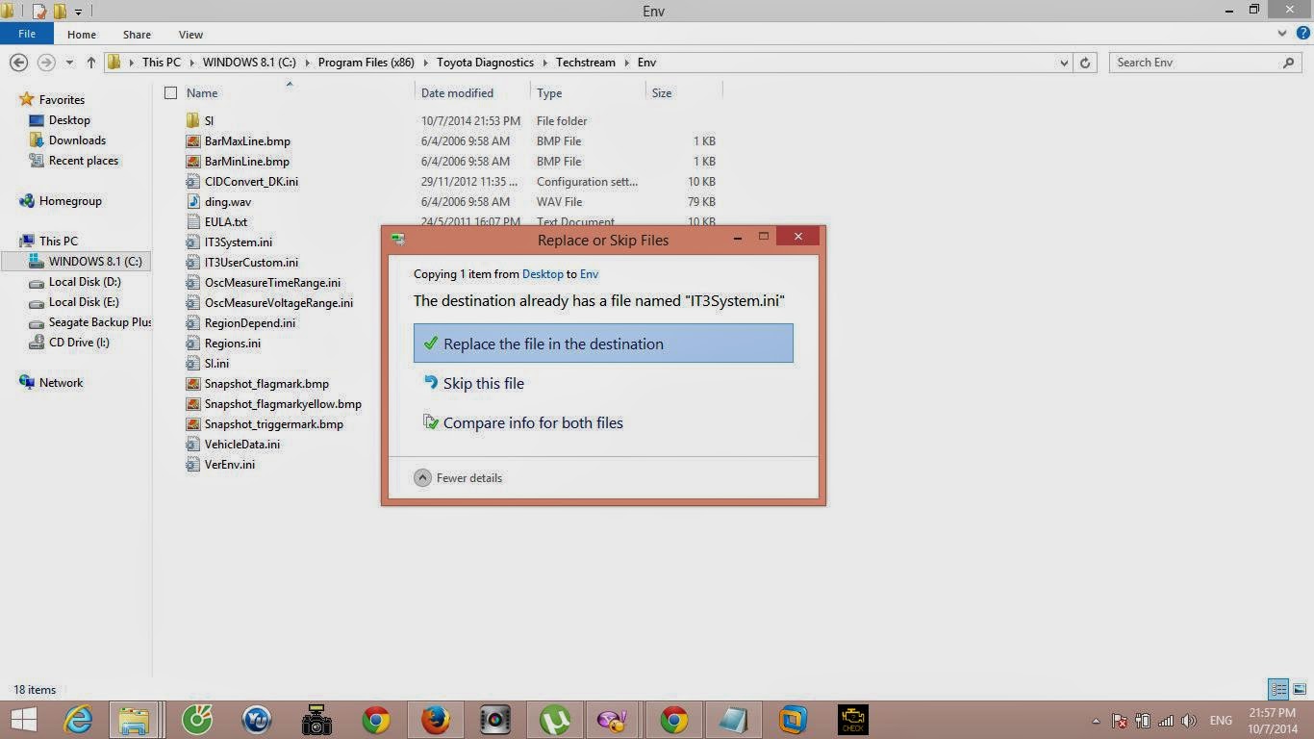The image size is (1314, 739).
Task: Select BarMaxLine.bmp file icon
Action: point(192,141)
